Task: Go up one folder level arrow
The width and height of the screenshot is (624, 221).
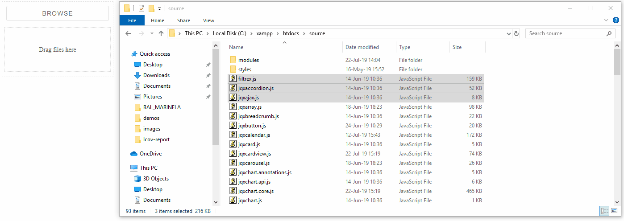Action: point(161,33)
